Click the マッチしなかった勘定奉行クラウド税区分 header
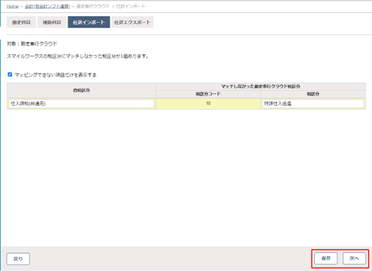Screen dimensions: 372x271 coord(260,87)
